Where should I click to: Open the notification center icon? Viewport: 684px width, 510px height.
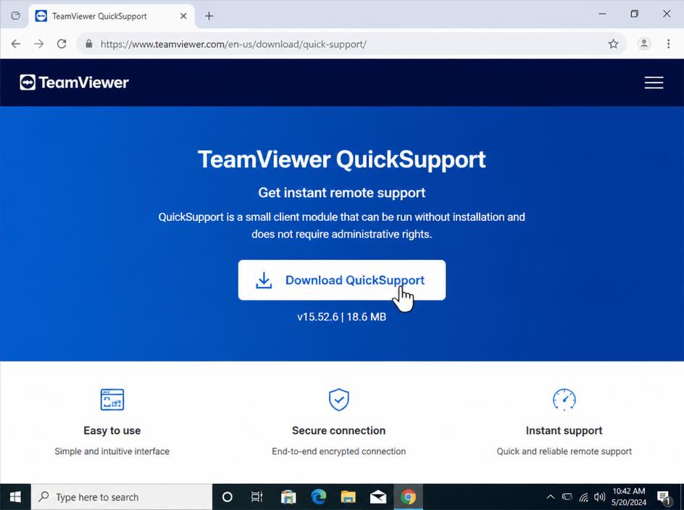[x=664, y=498]
